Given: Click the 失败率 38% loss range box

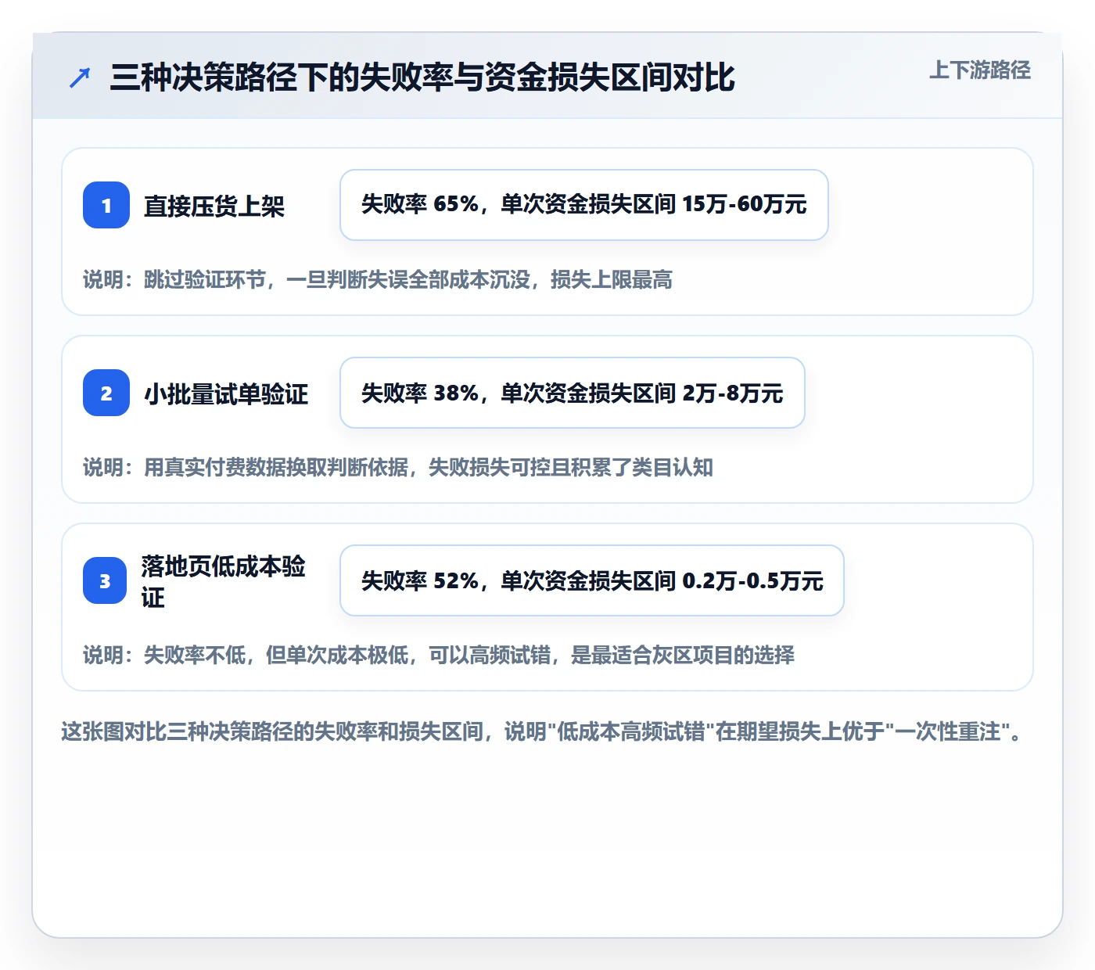Looking at the screenshot, I should (x=573, y=393).
